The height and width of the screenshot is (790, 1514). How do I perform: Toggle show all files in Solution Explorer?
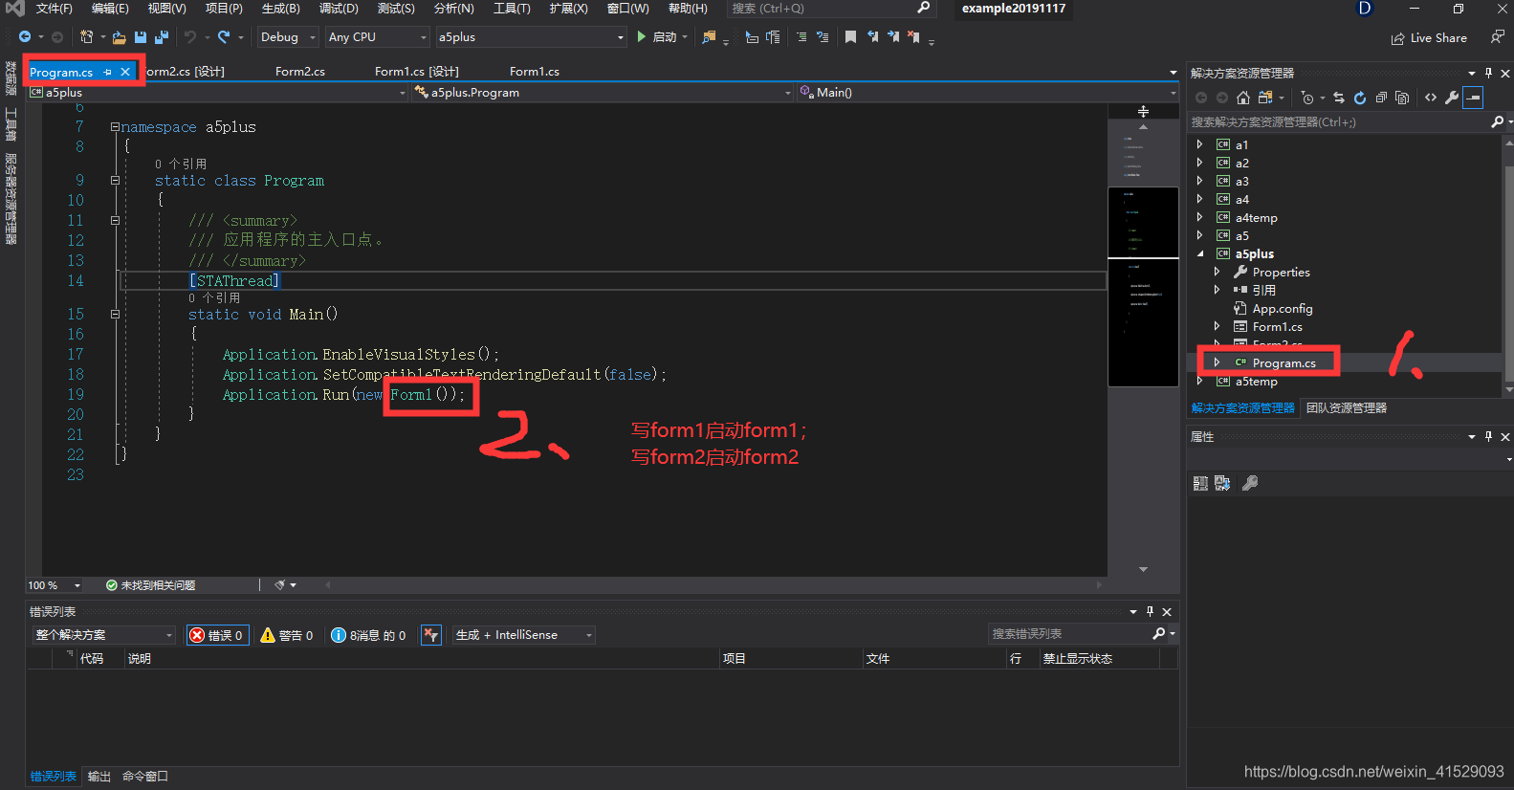tap(1402, 98)
